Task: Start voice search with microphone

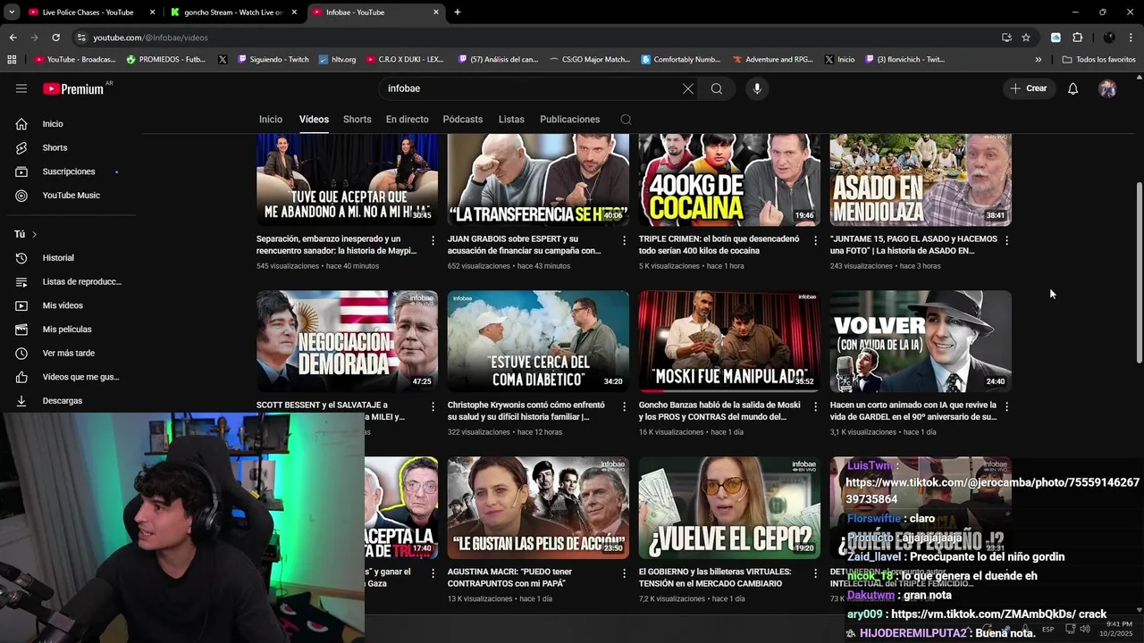Action: [757, 88]
